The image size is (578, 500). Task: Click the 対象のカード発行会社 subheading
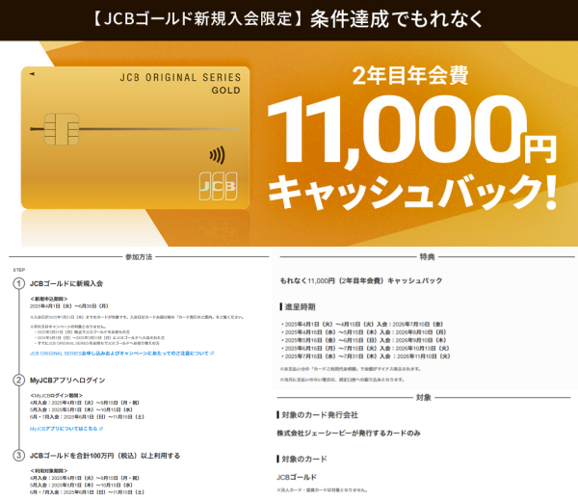click(x=320, y=415)
